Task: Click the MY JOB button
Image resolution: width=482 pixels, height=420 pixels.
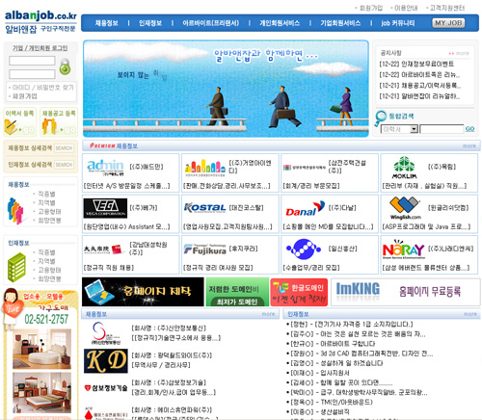Action: pyautogui.click(x=448, y=23)
